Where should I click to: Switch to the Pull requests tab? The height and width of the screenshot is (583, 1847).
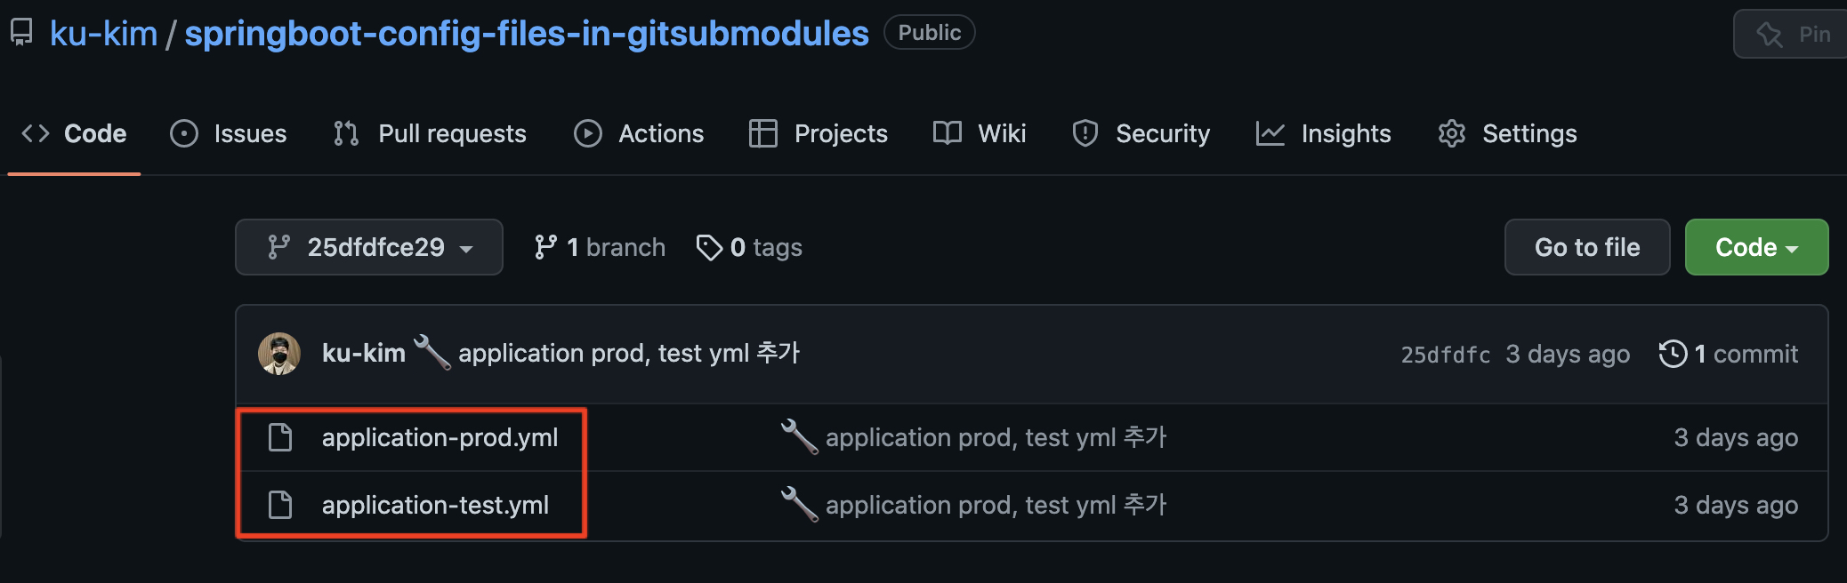point(430,133)
